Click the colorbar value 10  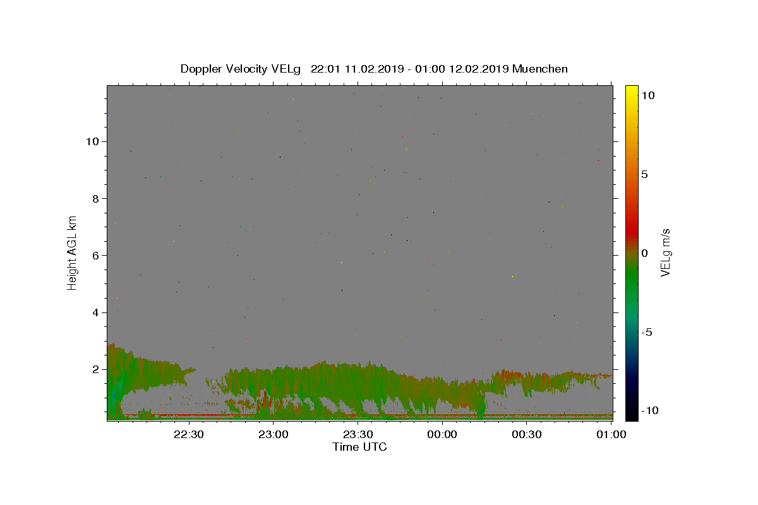[x=648, y=95]
